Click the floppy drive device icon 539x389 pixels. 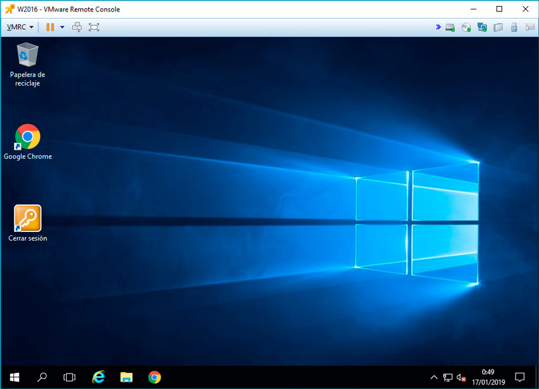(498, 27)
